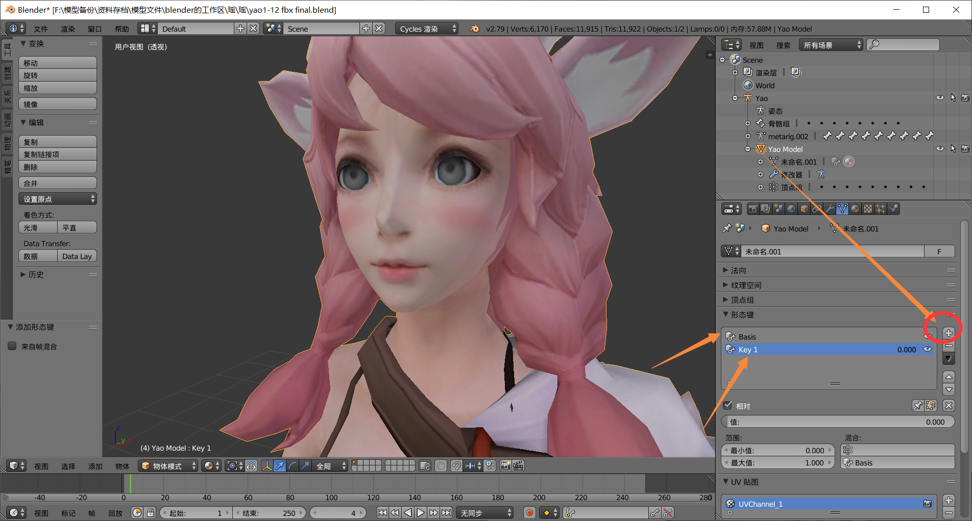The height and width of the screenshot is (521, 972).
Task: Toggle the scale manipulator in viewport header
Action: 305,466
